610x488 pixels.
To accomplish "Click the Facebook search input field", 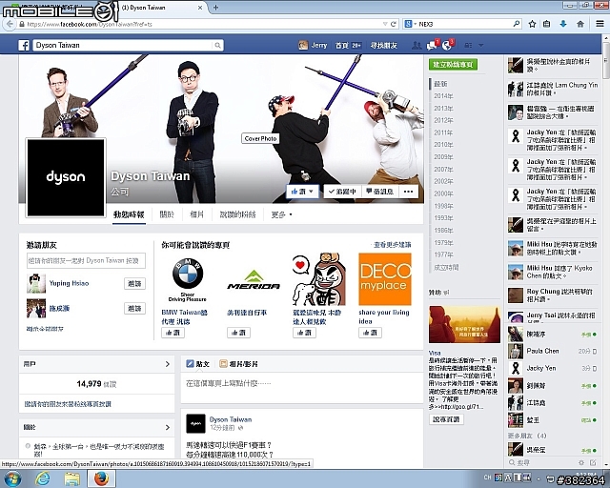I will point(124,46).
